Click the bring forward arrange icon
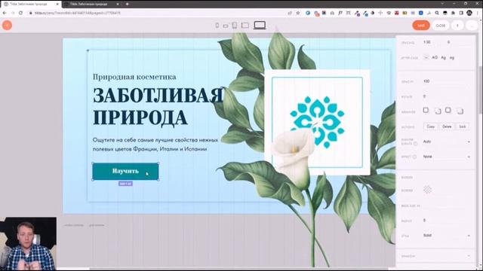This screenshot has height=271, width=483. click(x=438, y=111)
